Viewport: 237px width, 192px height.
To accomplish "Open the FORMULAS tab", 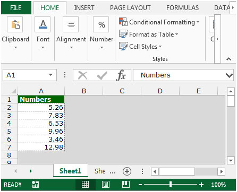I will point(182,8).
